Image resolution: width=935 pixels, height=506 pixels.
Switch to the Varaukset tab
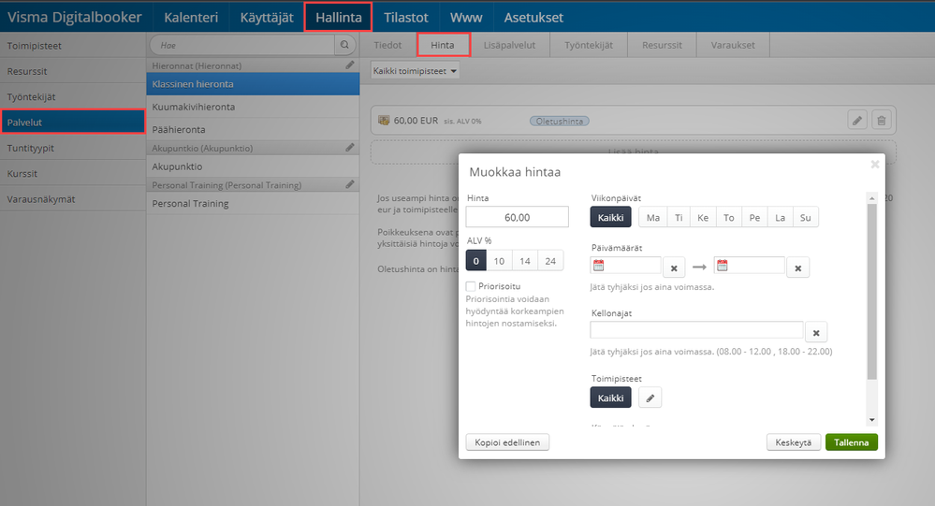point(733,45)
